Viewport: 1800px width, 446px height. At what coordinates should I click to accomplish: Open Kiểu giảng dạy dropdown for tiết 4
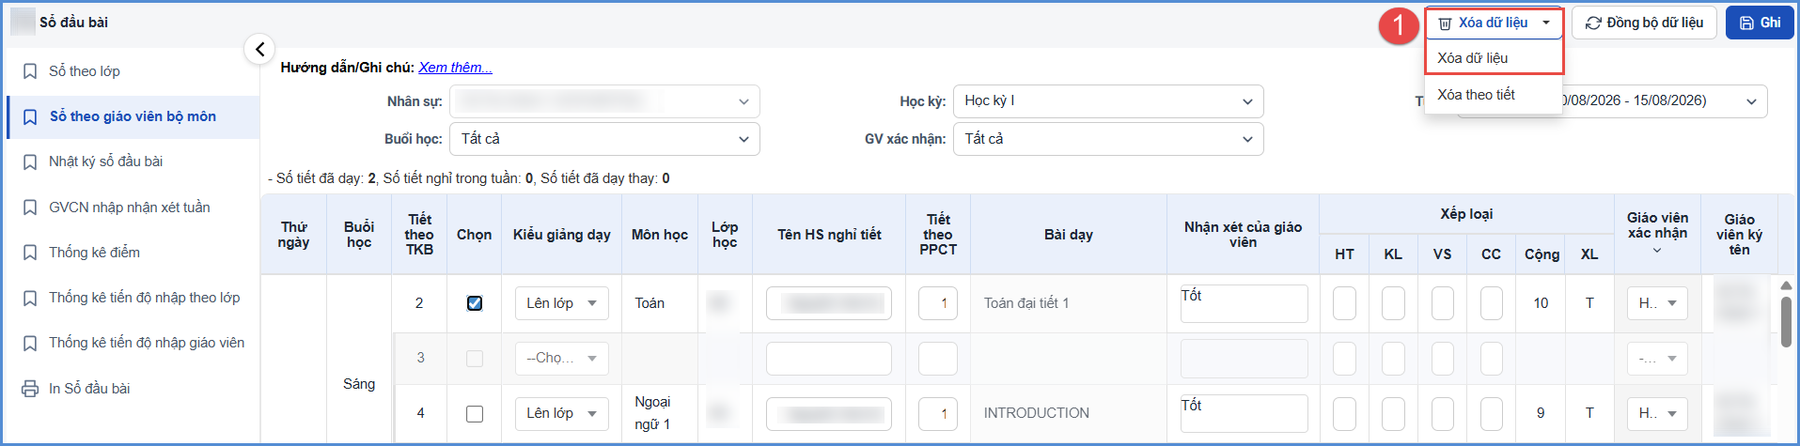[561, 413]
